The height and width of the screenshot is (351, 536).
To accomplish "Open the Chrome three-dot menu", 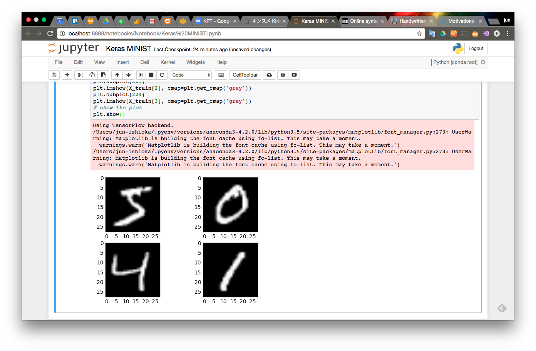I will [x=508, y=33].
